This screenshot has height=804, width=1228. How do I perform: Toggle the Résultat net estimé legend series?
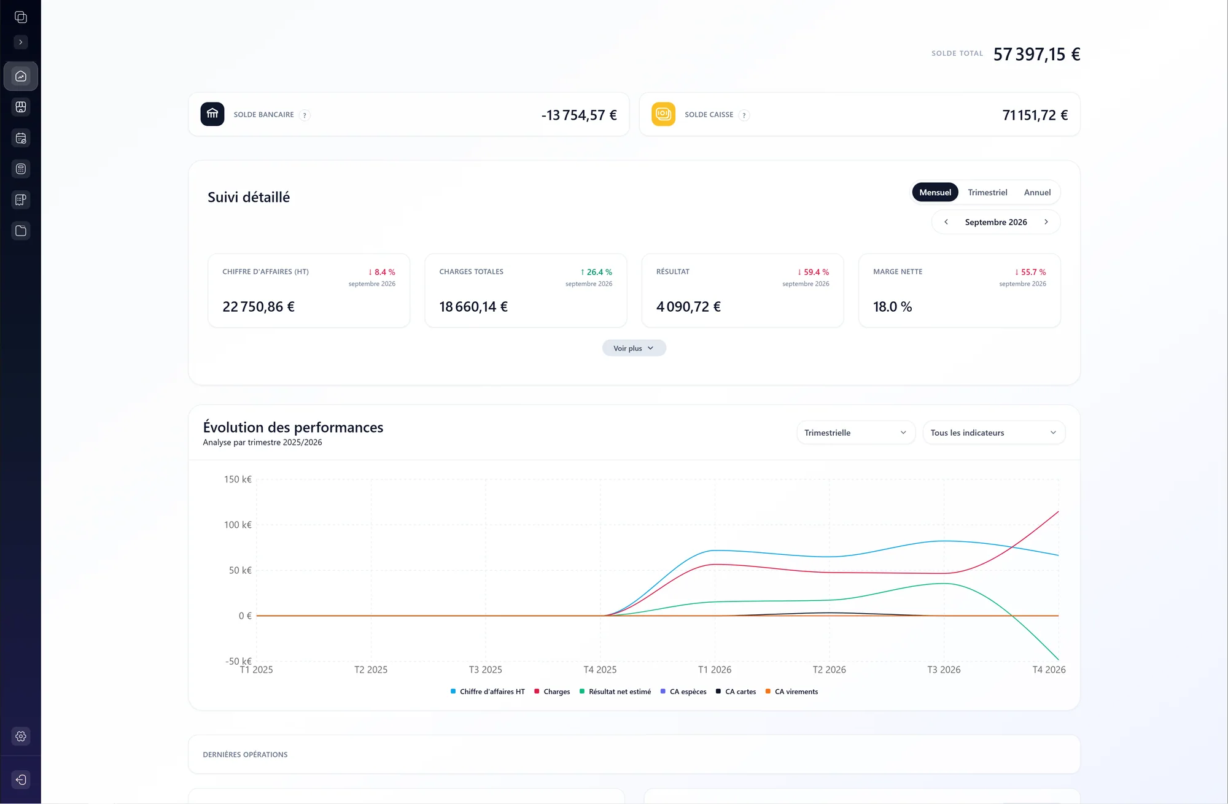coord(615,692)
